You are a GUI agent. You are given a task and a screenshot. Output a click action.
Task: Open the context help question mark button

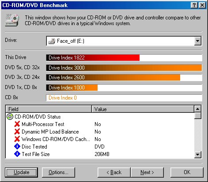[x=194, y=5]
